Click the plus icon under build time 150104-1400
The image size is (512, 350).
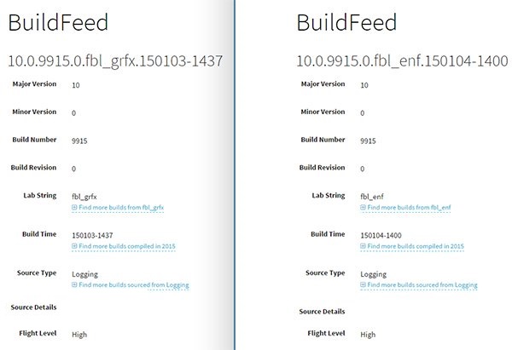click(x=364, y=246)
